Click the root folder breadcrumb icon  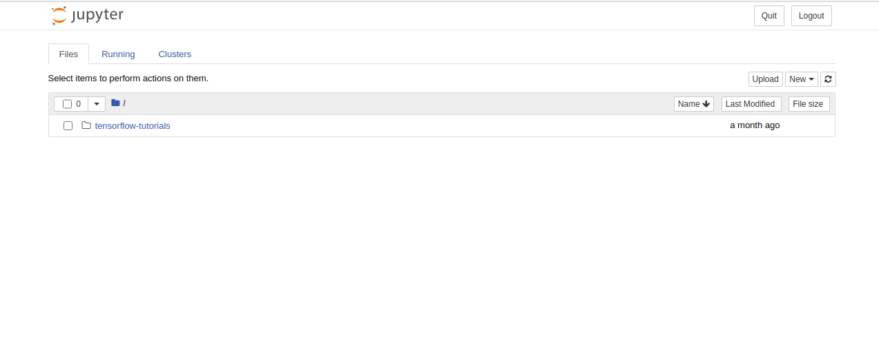(115, 103)
